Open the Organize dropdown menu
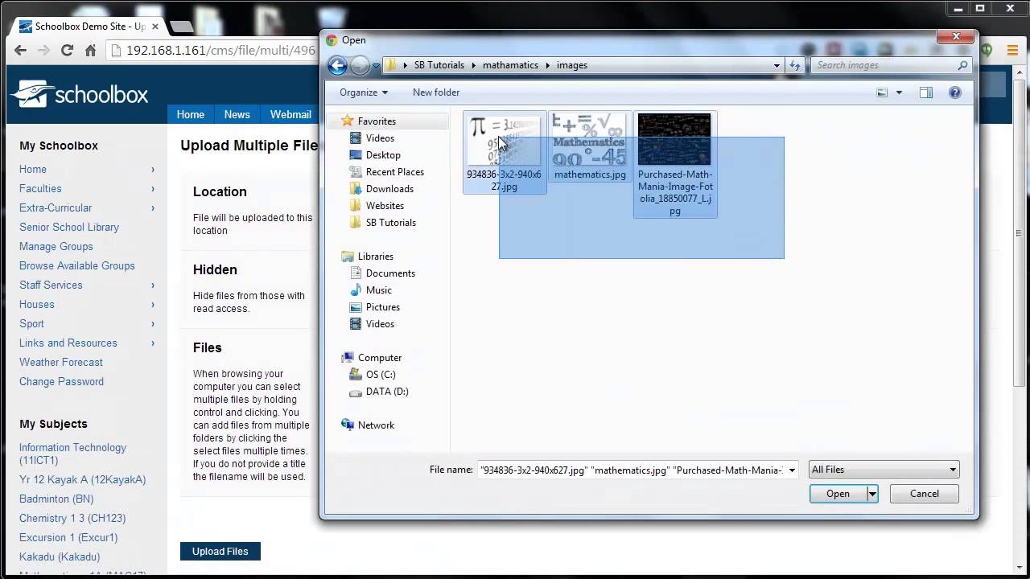The width and height of the screenshot is (1030, 579). [364, 92]
